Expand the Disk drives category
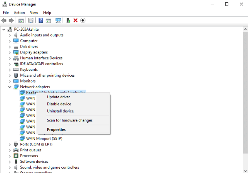Screen dimensions: 248x173 point(10,47)
